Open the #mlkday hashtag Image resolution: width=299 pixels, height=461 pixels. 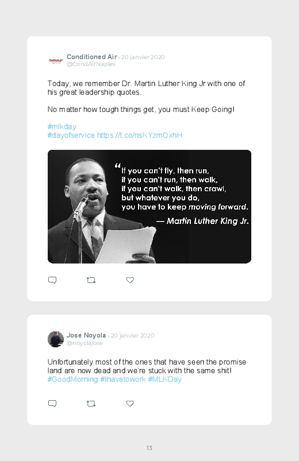62,127
